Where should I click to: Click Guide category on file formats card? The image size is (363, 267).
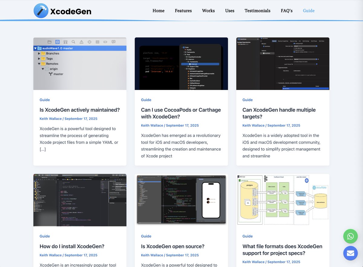point(247,236)
